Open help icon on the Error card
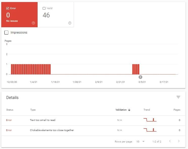 (x=33, y=23)
